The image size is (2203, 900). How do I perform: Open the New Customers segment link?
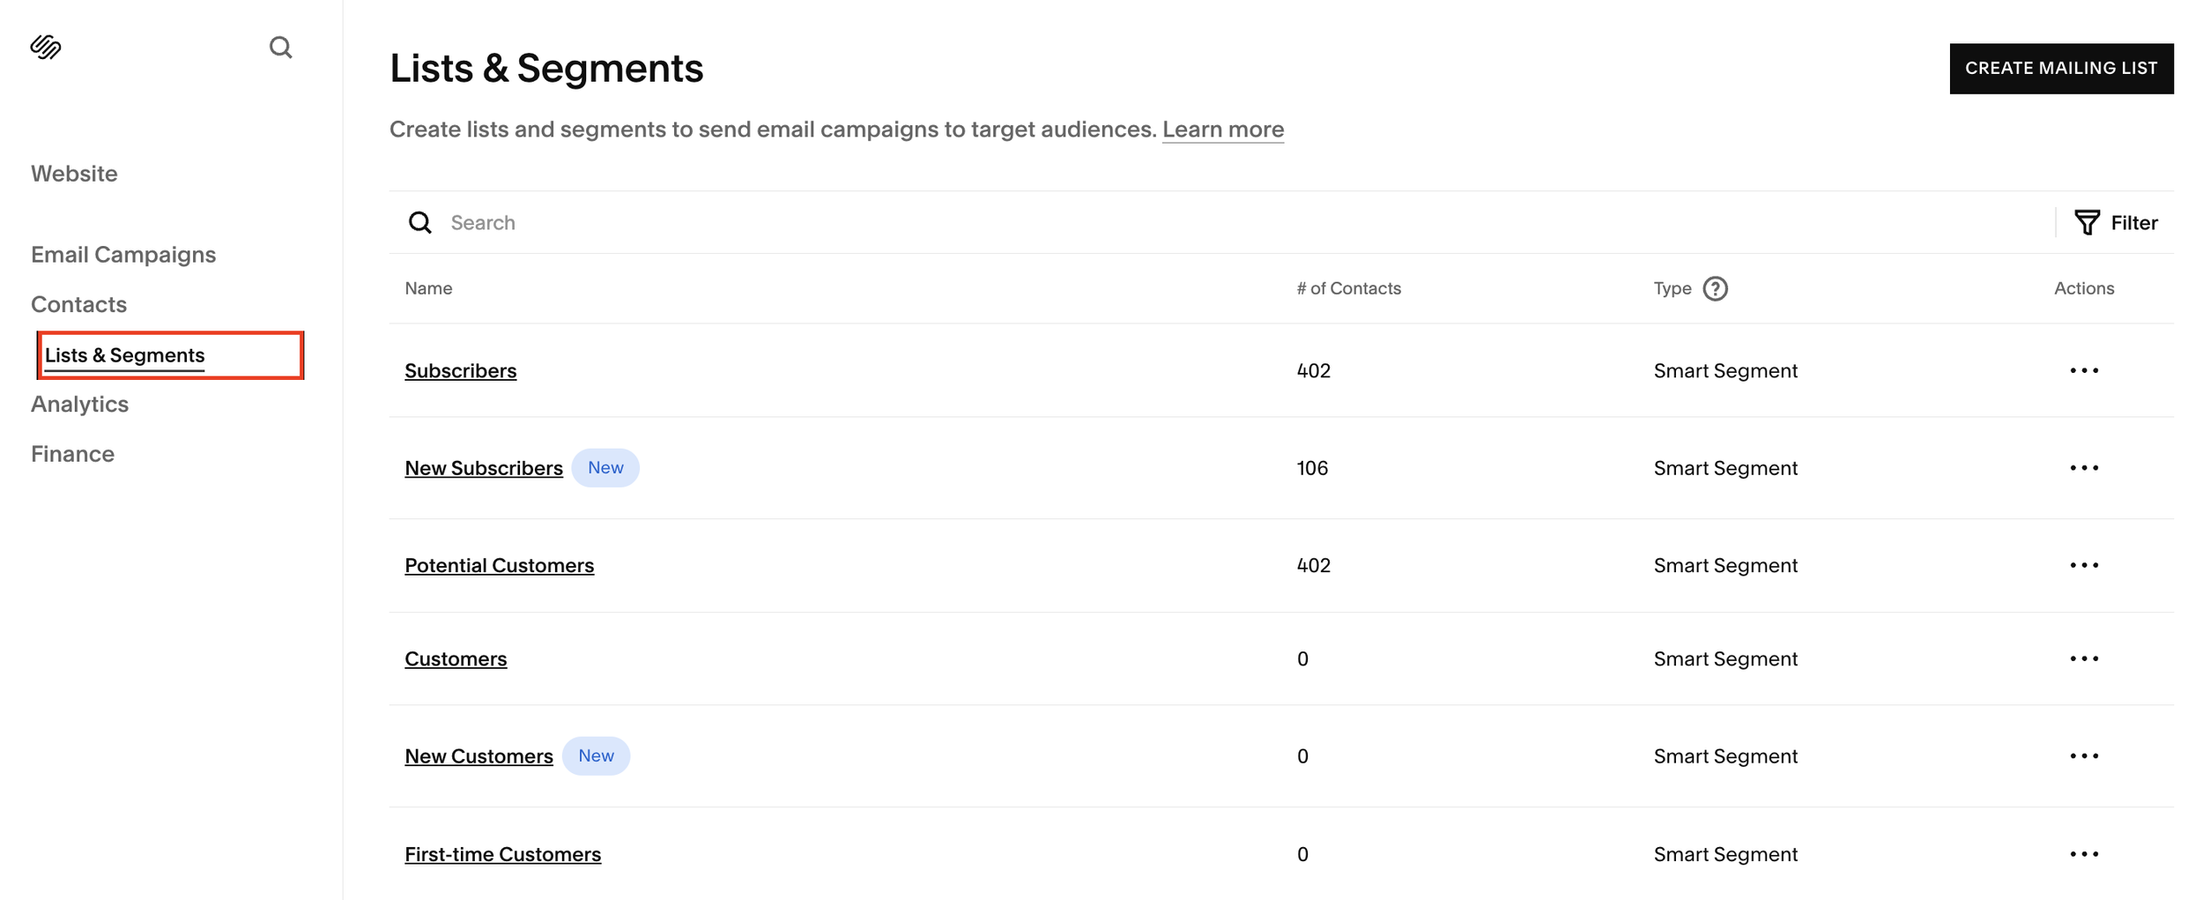click(478, 756)
